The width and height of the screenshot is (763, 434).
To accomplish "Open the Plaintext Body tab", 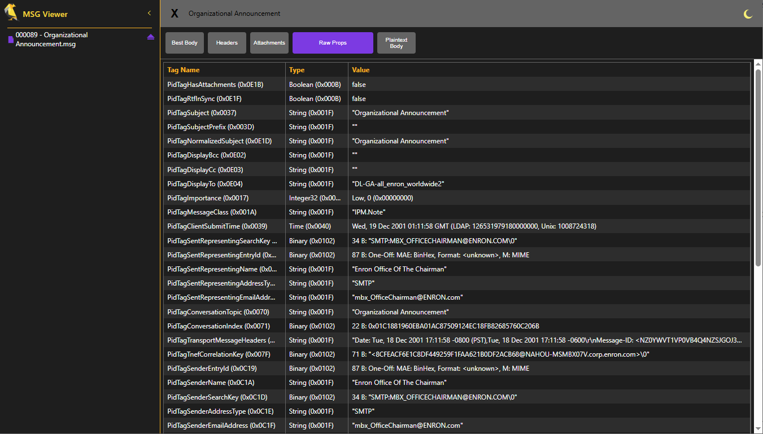I will coord(396,43).
